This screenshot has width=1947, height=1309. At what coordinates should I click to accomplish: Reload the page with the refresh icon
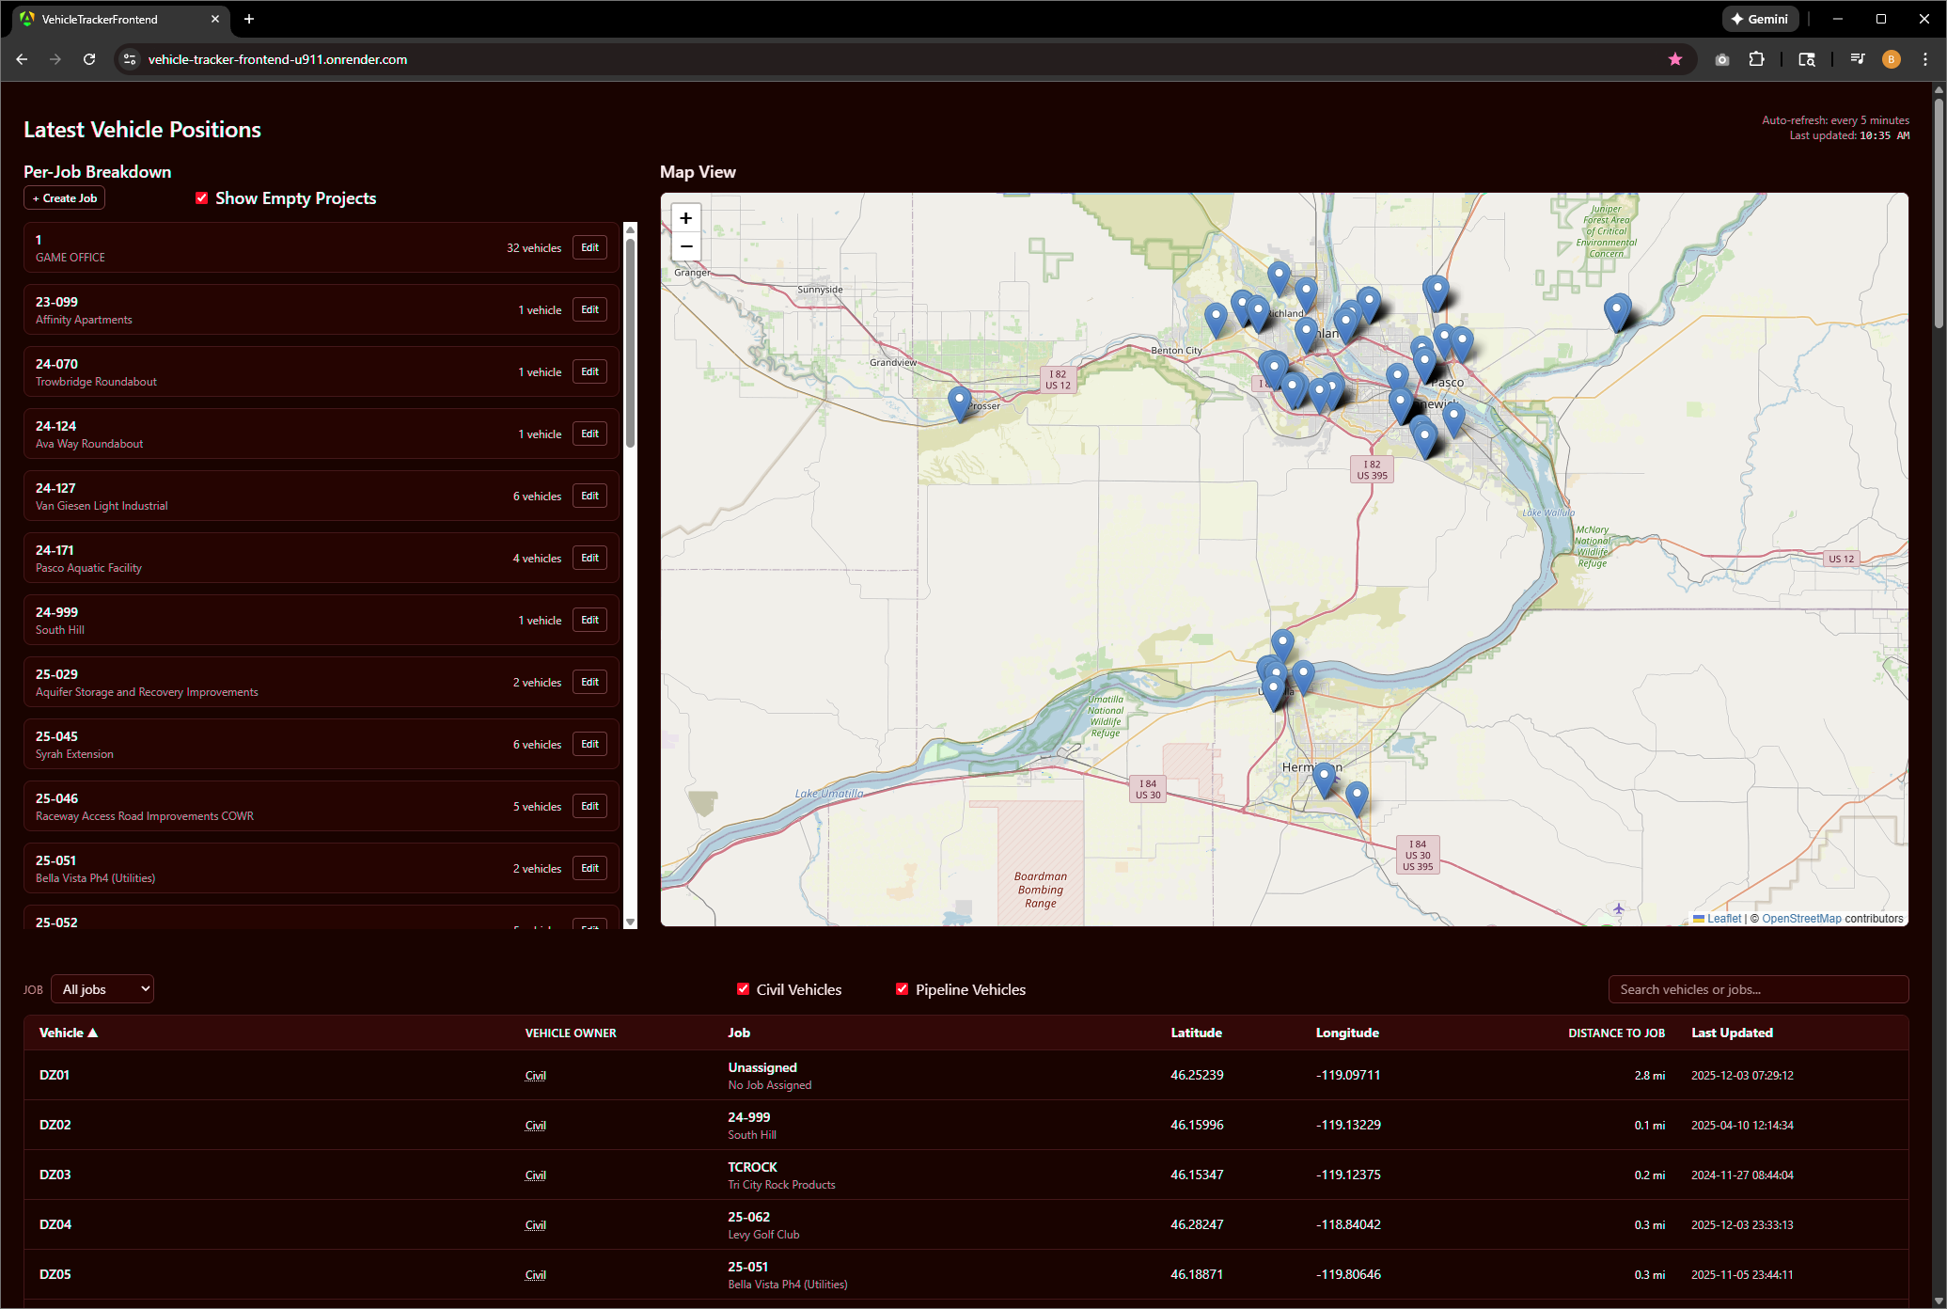click(x=88, y=58)
